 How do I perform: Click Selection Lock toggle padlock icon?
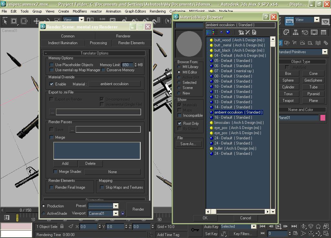coord(62,226)
